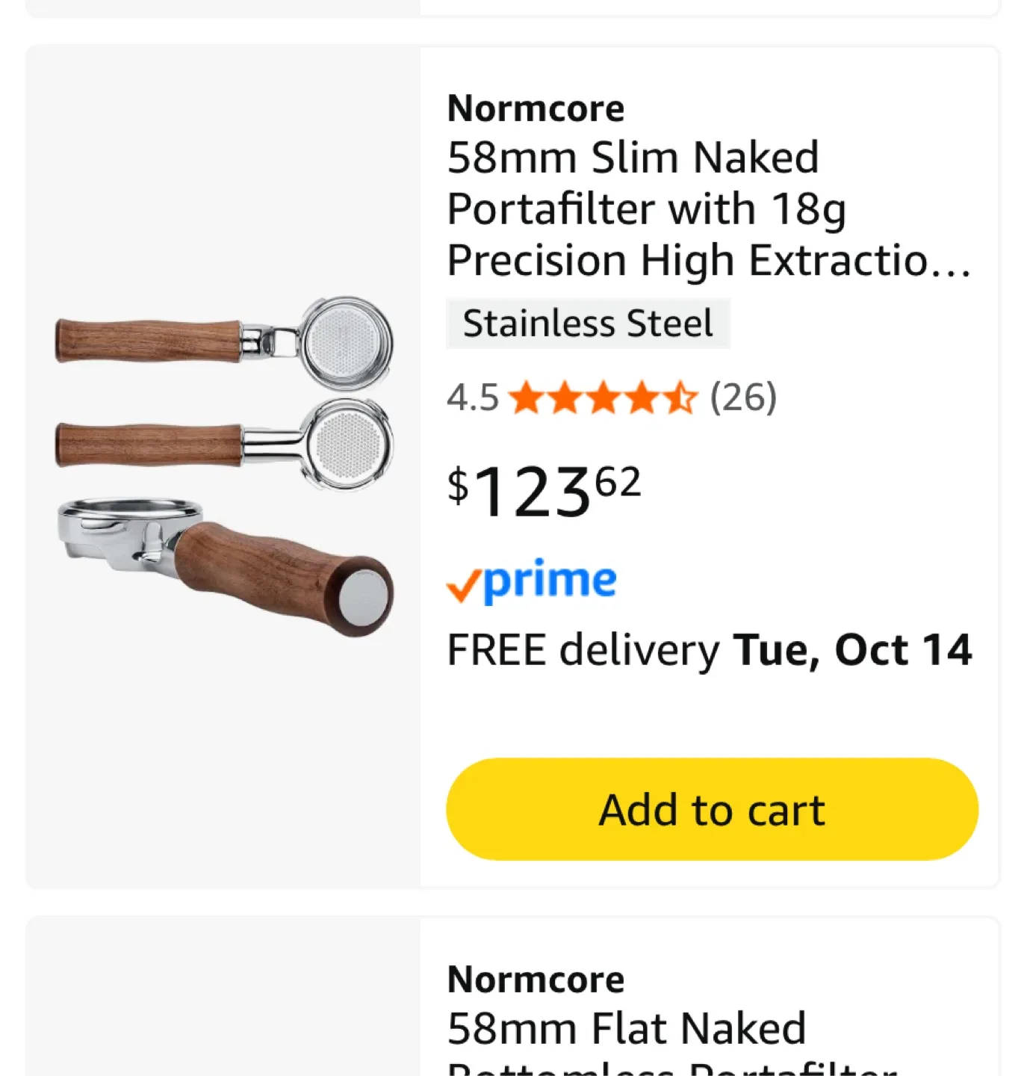Select the Stainless Steel variant chip
1027x1076 pixels.
pos(588,324)
